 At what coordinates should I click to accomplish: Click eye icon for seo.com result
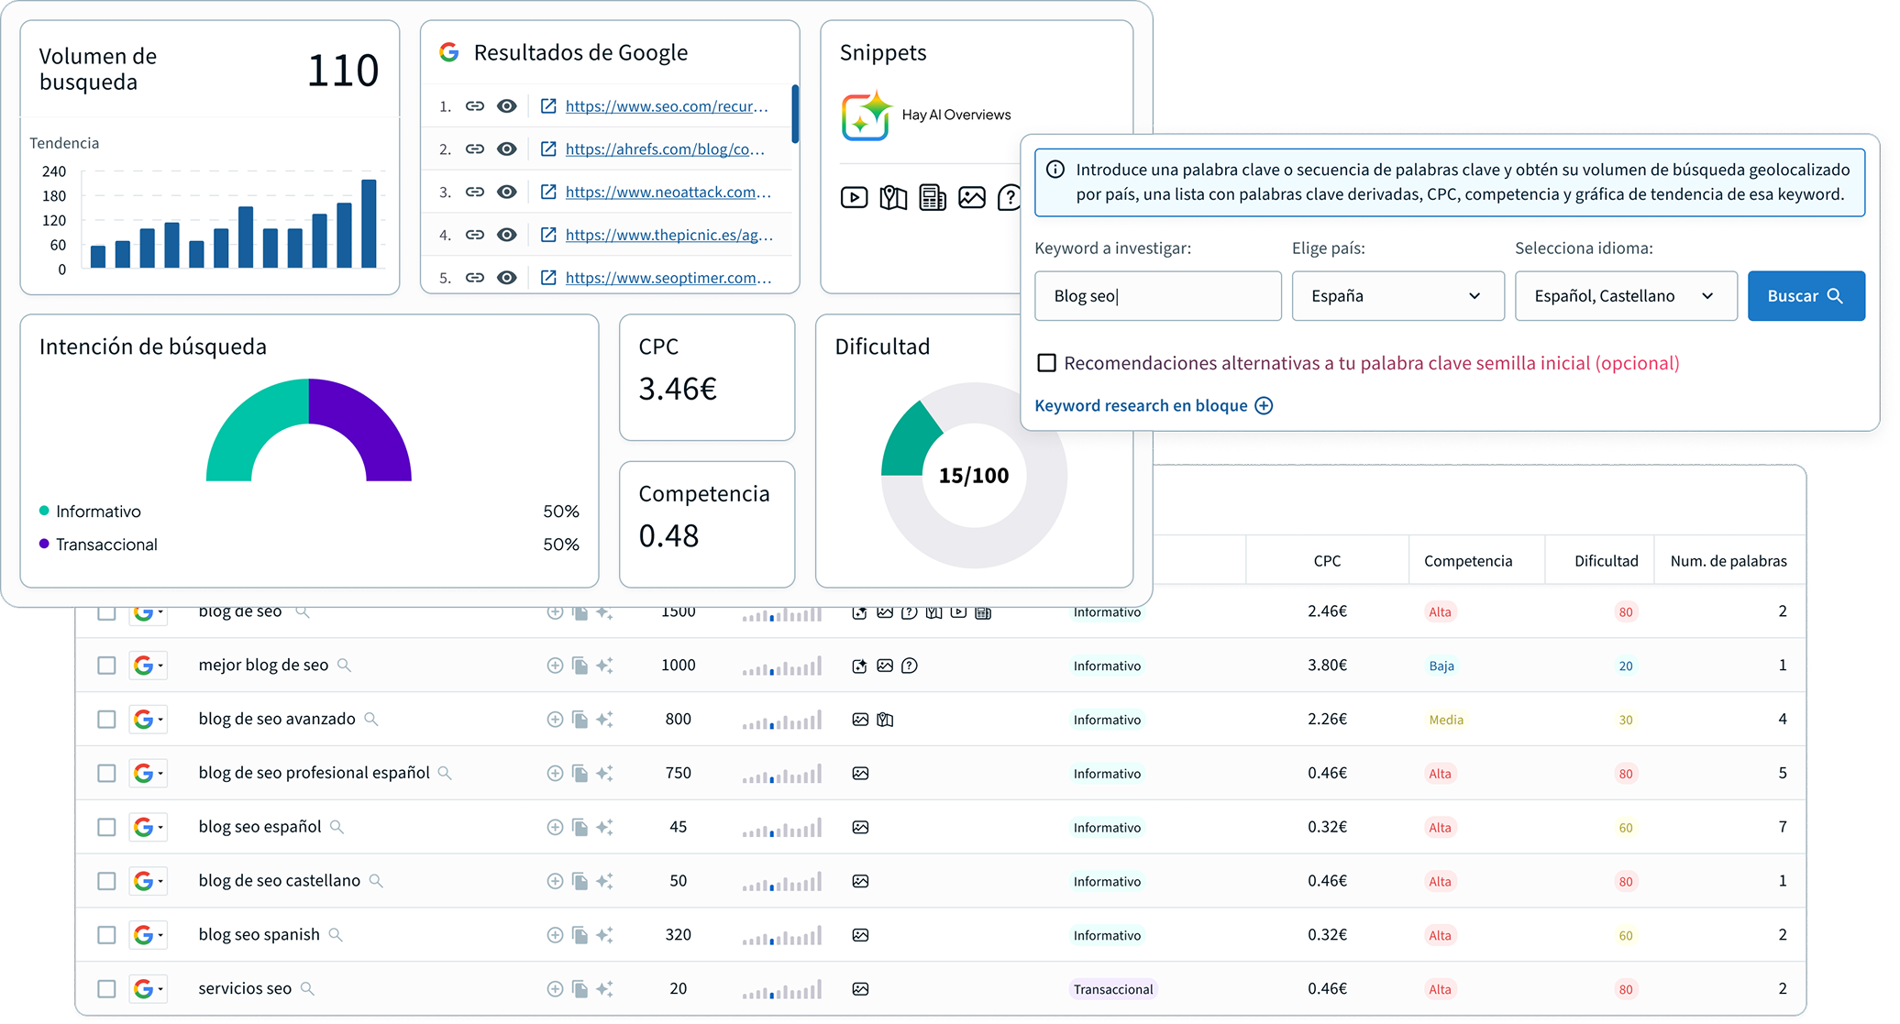pos(507,106)
